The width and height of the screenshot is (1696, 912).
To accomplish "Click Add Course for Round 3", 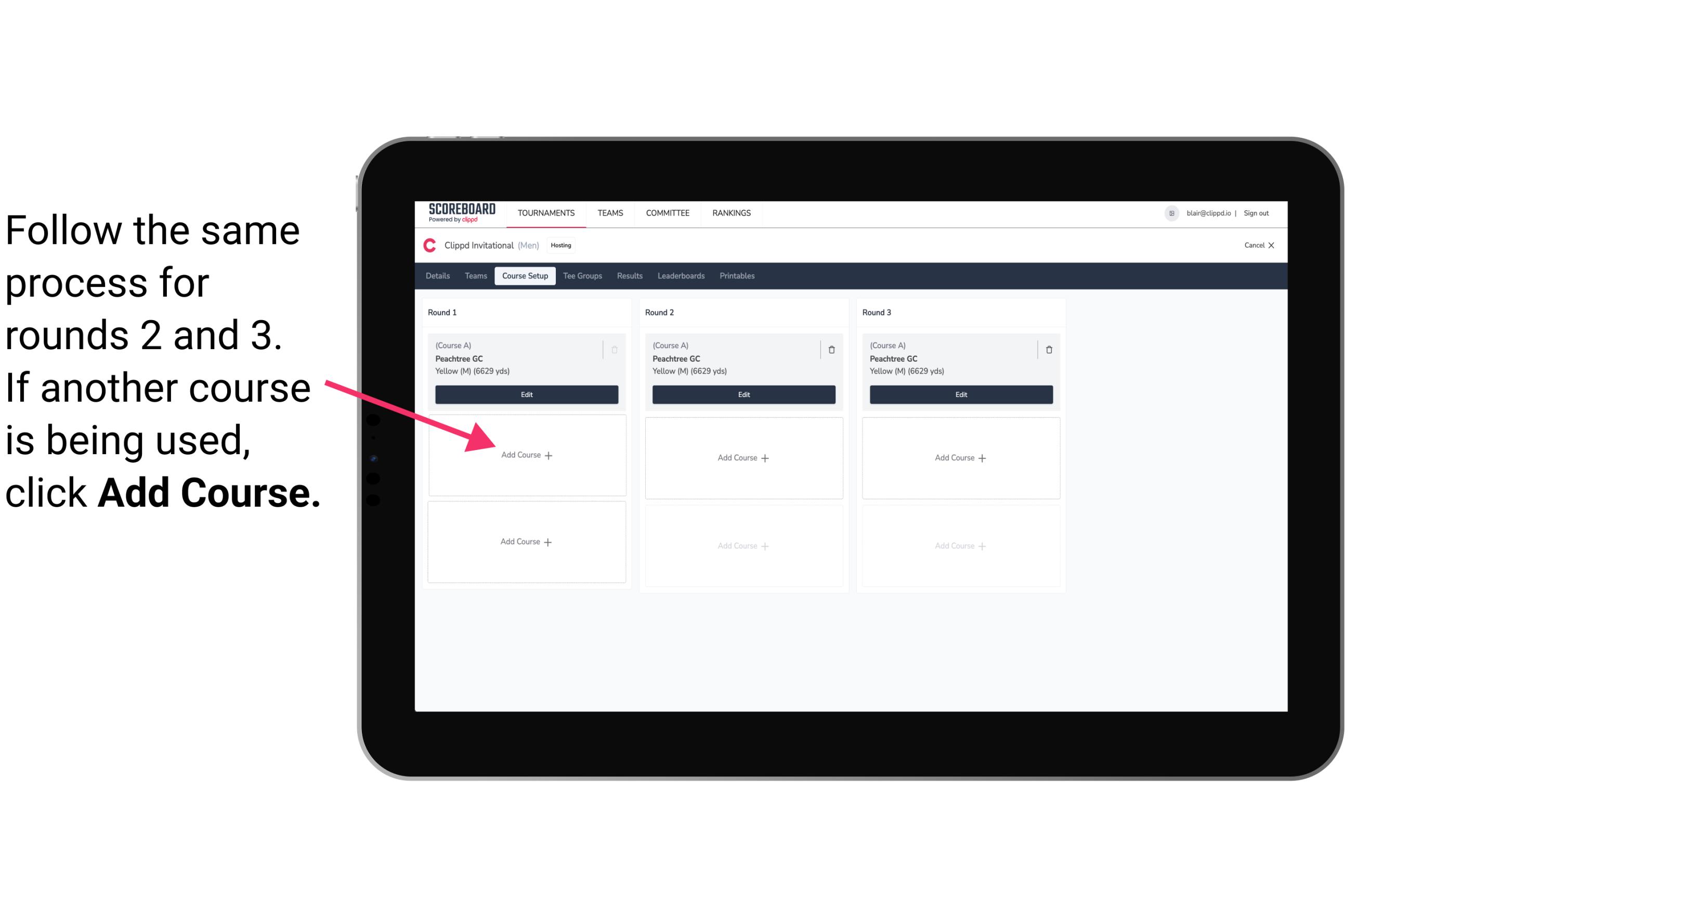I will [x=959, y=457].
